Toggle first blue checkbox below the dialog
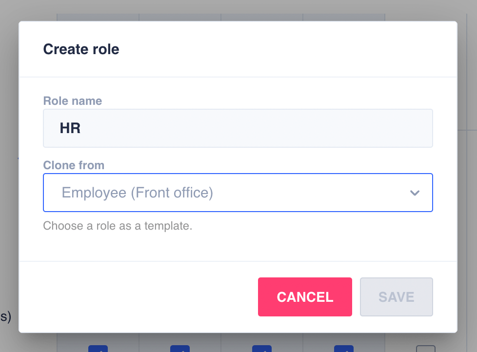The image size is (477, 352). (x=98, y=349)
